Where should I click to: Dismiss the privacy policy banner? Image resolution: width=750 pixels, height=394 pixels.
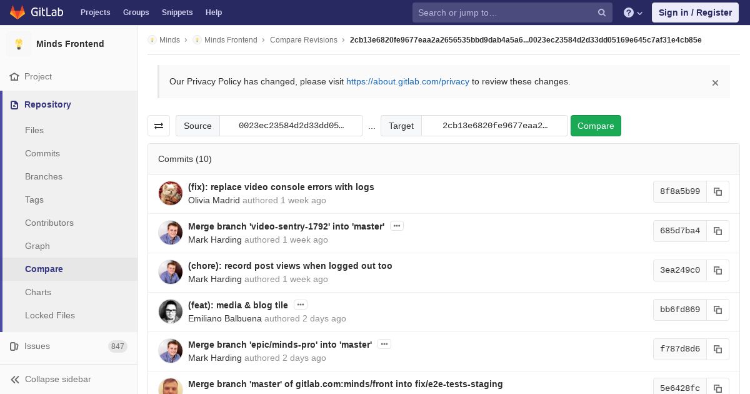pos(715,83)
